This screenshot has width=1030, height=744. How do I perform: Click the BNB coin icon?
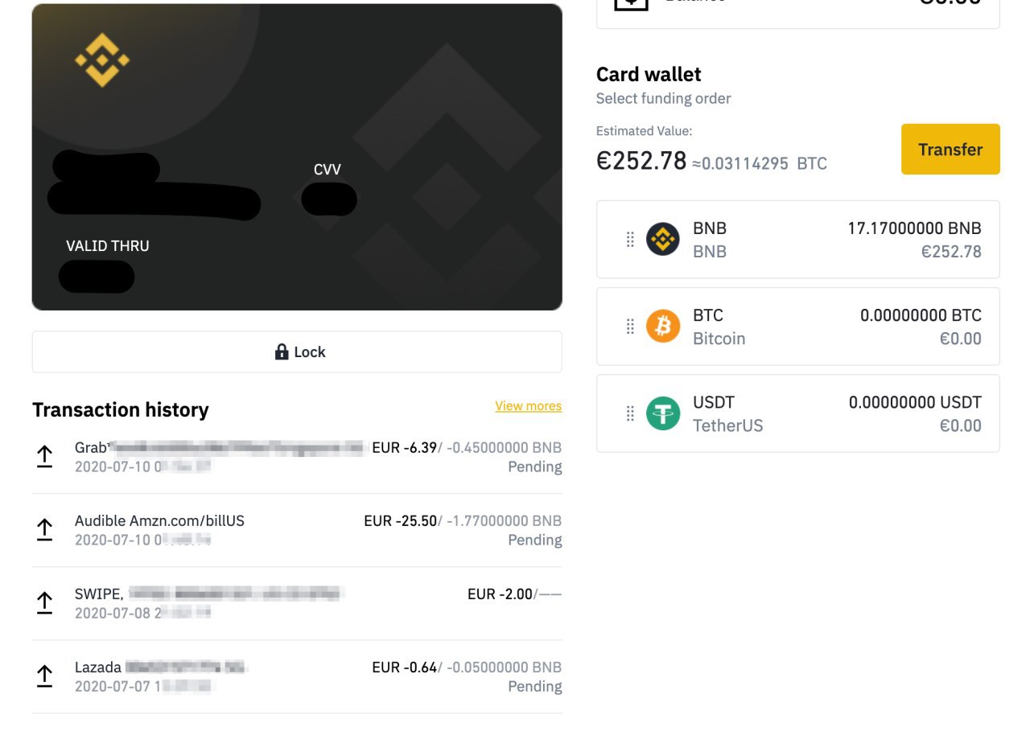click(x=663, y=239)
